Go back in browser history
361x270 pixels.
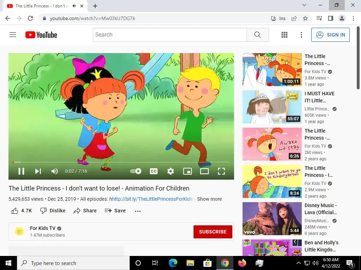point(8,18)
